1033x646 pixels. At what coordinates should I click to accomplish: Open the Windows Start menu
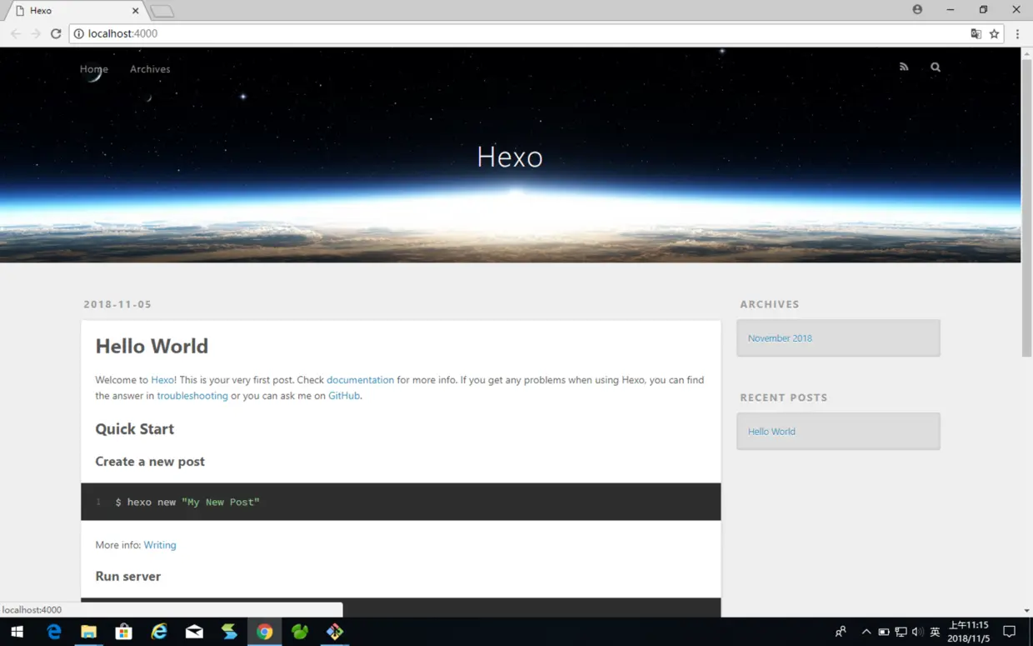(17, 632)
